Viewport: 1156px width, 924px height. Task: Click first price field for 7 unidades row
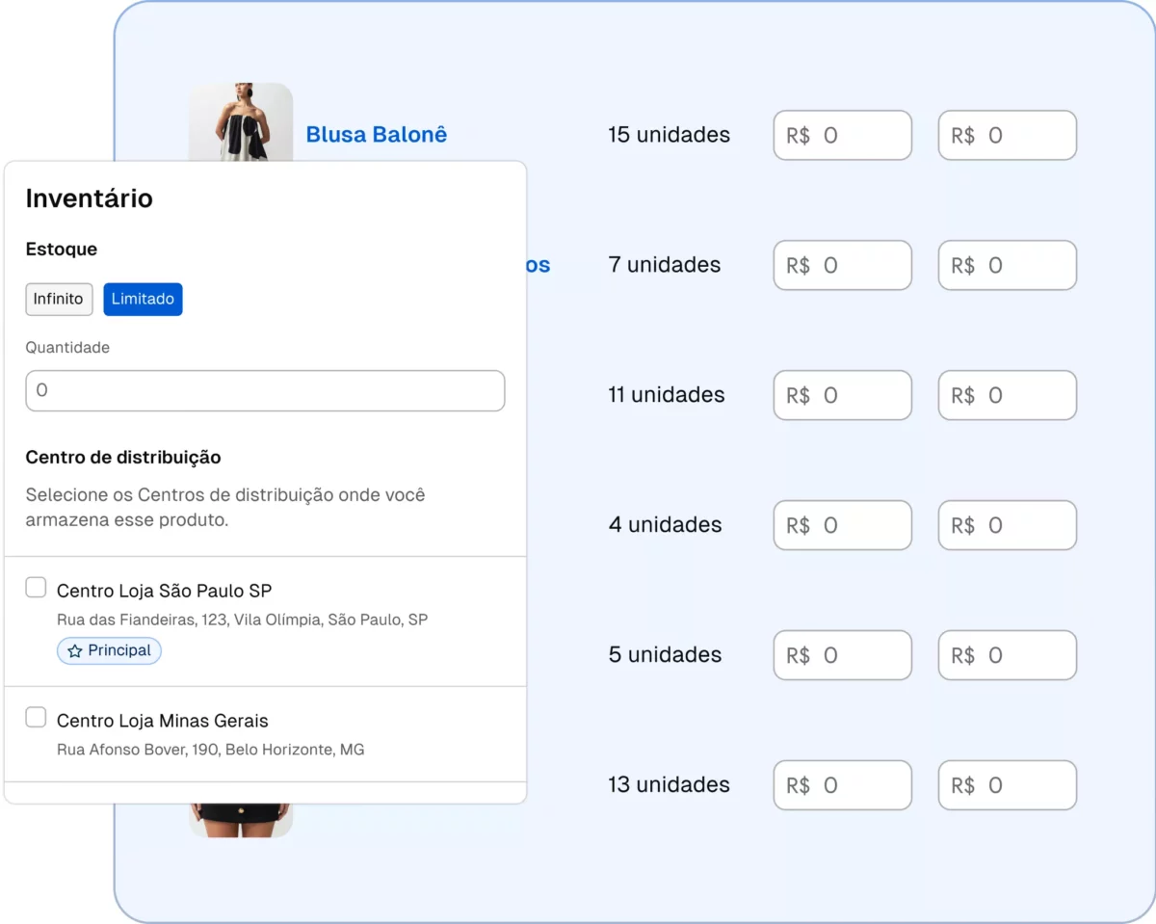(842, 266)
